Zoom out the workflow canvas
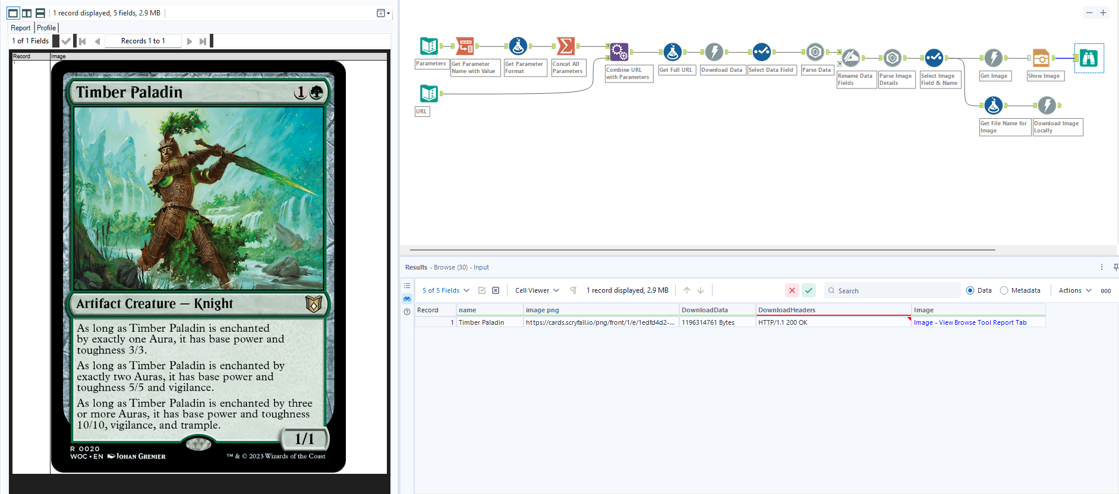 pyautogui.click(x=1089, y=12)
